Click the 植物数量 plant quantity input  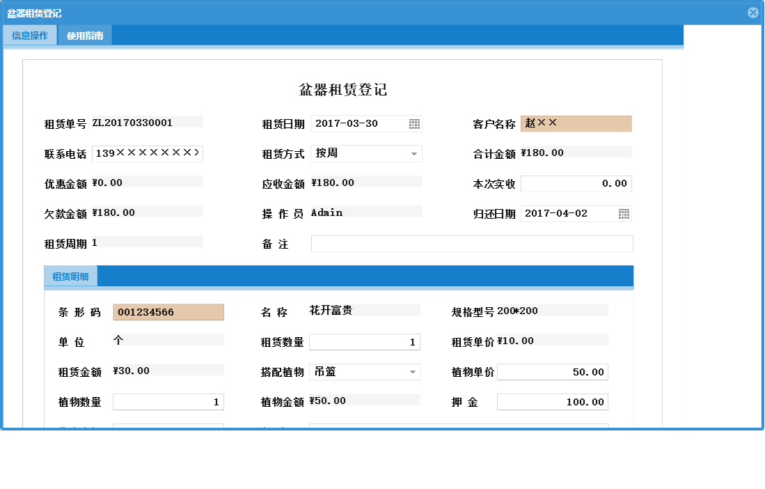(168, 401)
